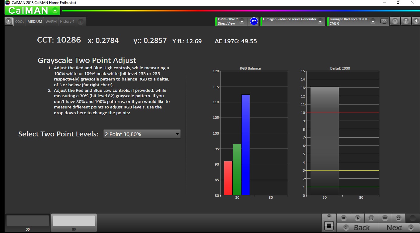Switch to the WARM tab
The width and height of the screenshot is (420, 233).
(x=51, y=22)
